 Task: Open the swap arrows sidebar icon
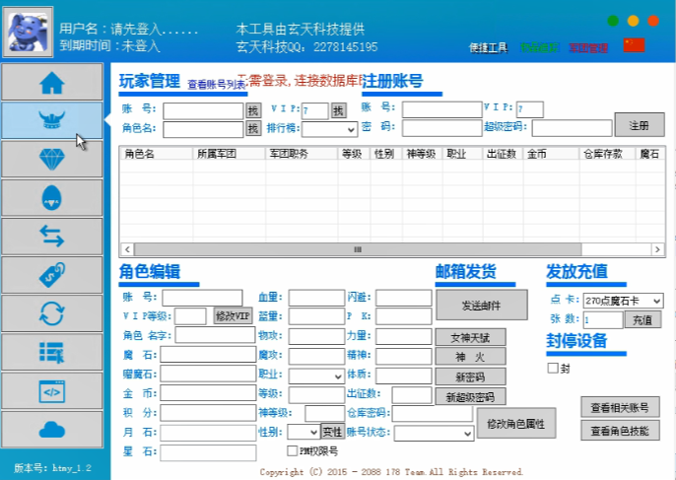(x=51, y=237)
